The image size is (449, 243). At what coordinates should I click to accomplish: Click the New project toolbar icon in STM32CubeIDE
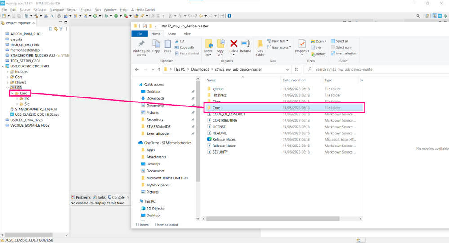(x=4, y=16)
